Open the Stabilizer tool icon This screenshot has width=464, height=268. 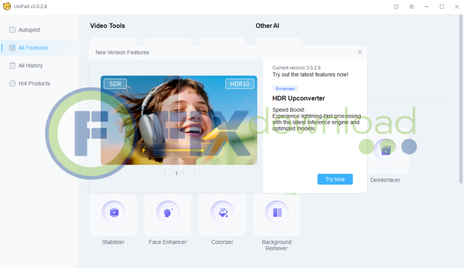tap(113, 212)
